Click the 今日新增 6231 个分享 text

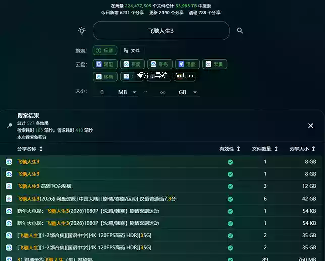pyautogui.click(x=123, y=13)
